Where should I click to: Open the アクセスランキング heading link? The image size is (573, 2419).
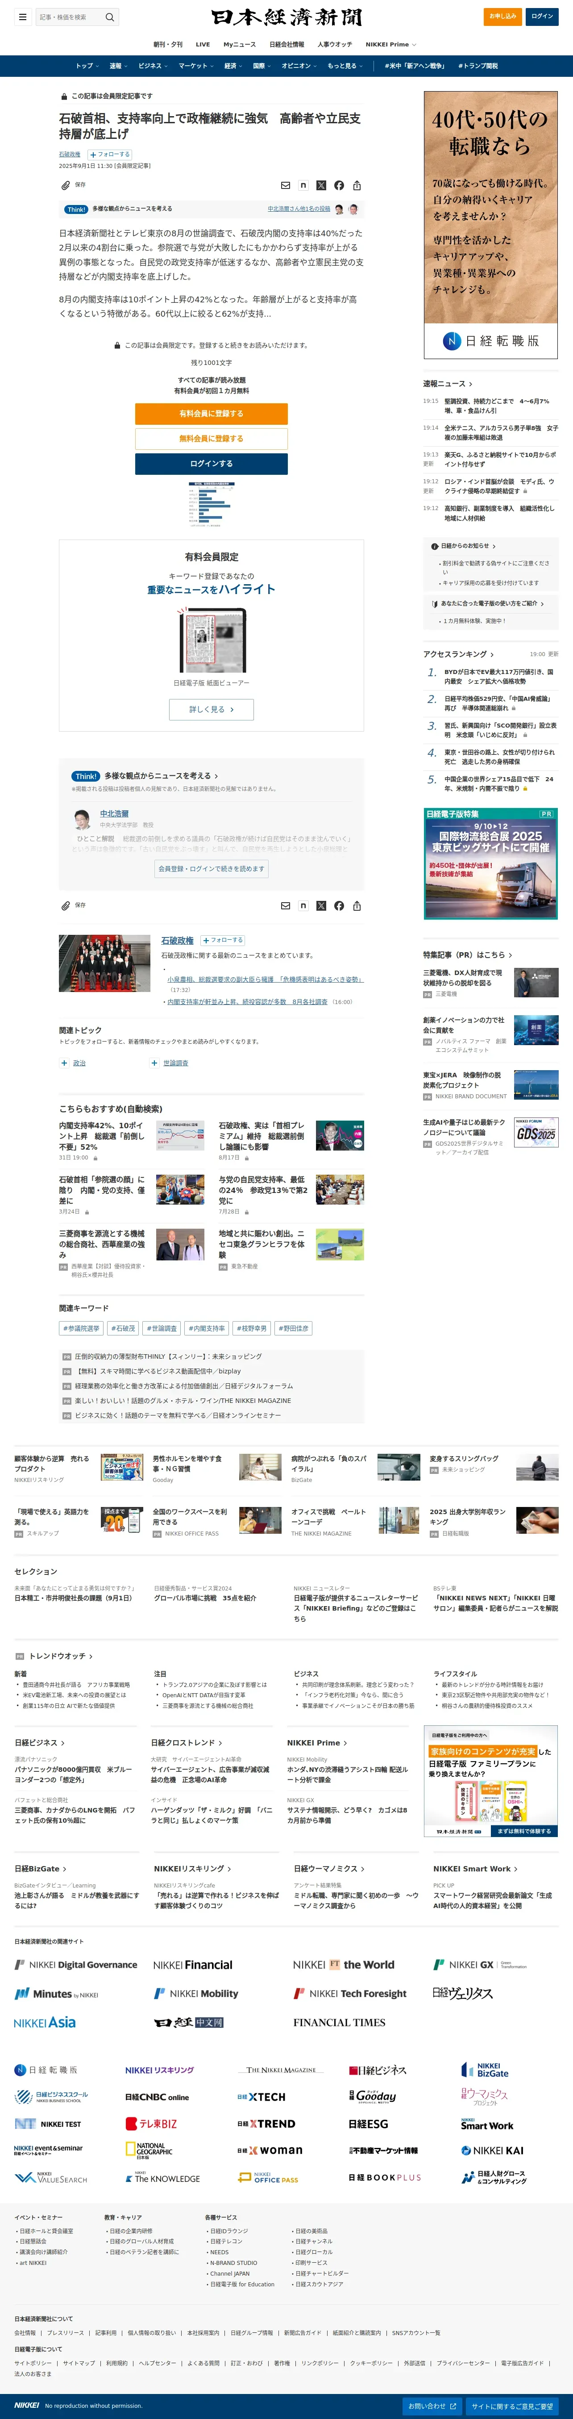(x=459, y=653)
